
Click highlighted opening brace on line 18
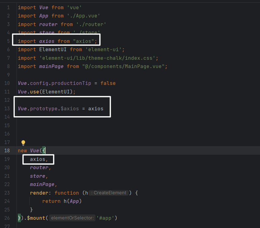point(44,151)
